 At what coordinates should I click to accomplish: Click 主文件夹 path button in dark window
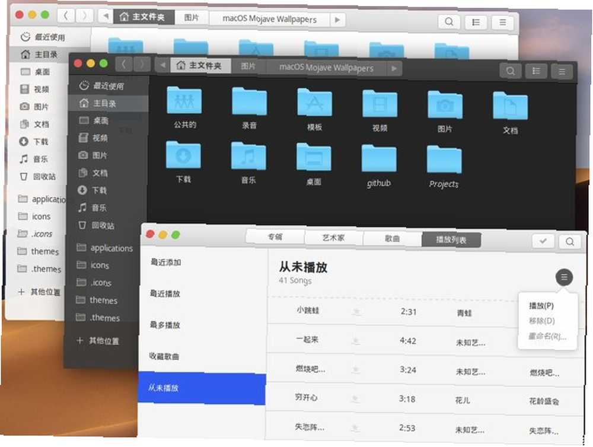click(x=200, y=65)
